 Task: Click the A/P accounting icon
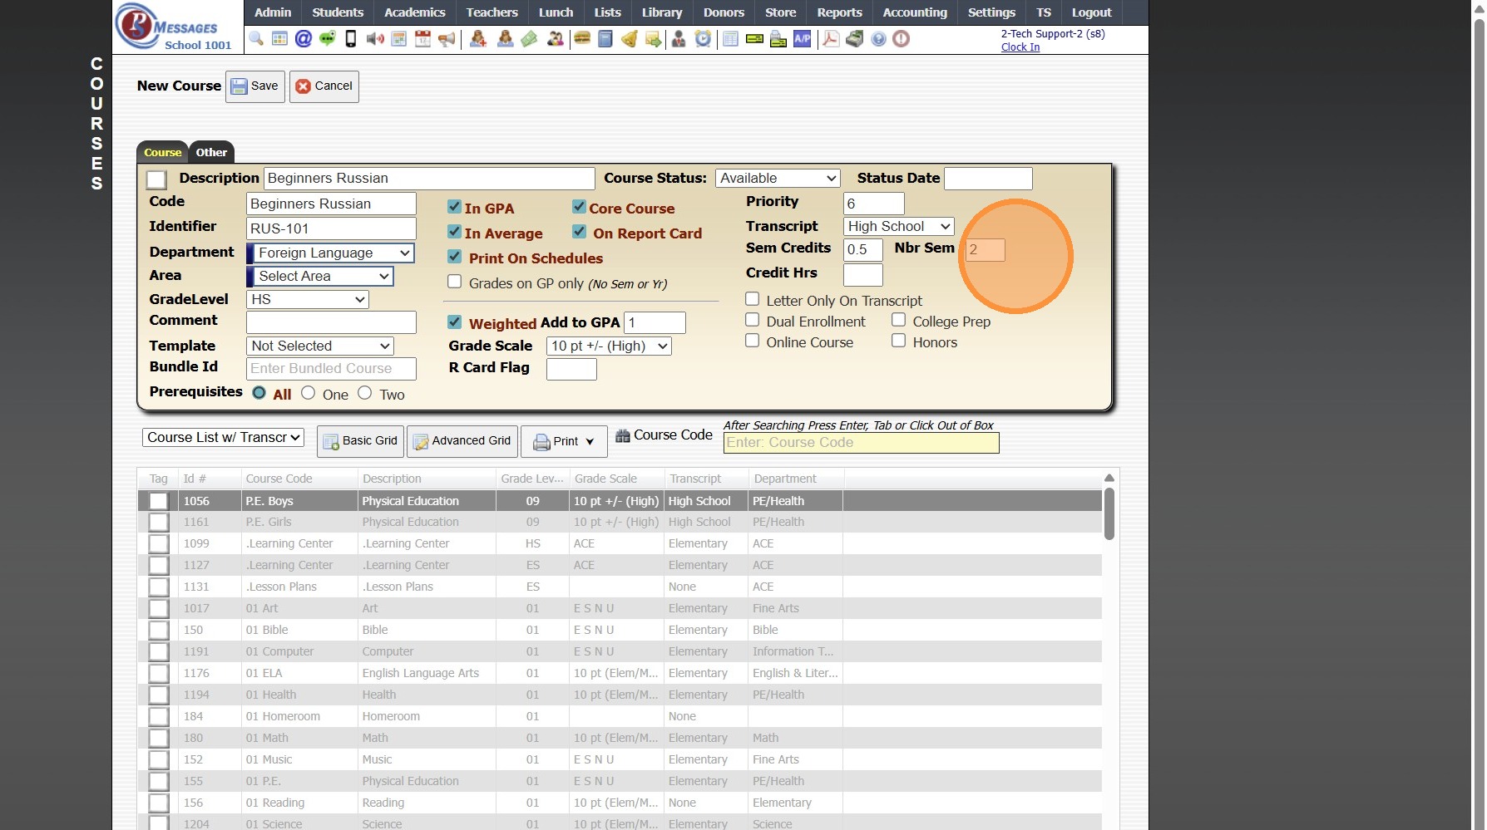pyautogui.click(x=802, y=39)
